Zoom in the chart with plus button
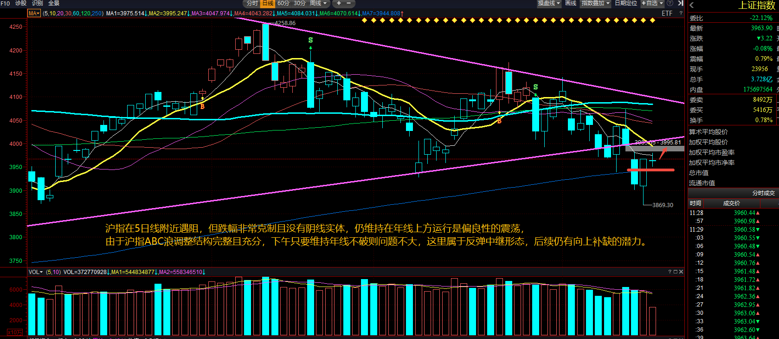 [339, 3]
